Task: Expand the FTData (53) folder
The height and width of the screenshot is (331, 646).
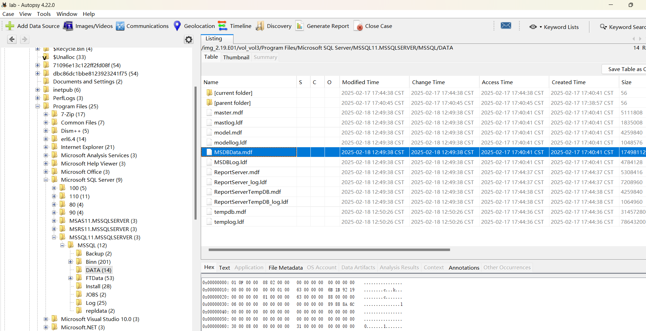Action: pos(70,278)
